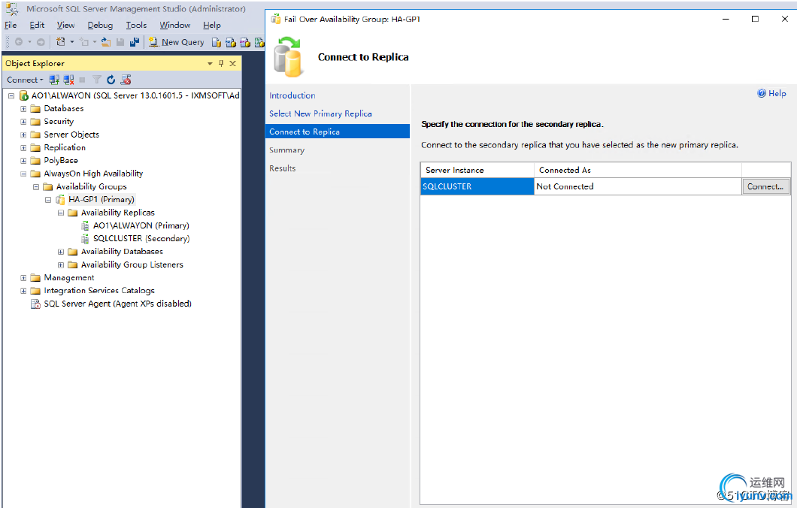
Task: Click the Filter funnel icon in Object Explorer
Action: pyautogui.click(x=96, y=80)
